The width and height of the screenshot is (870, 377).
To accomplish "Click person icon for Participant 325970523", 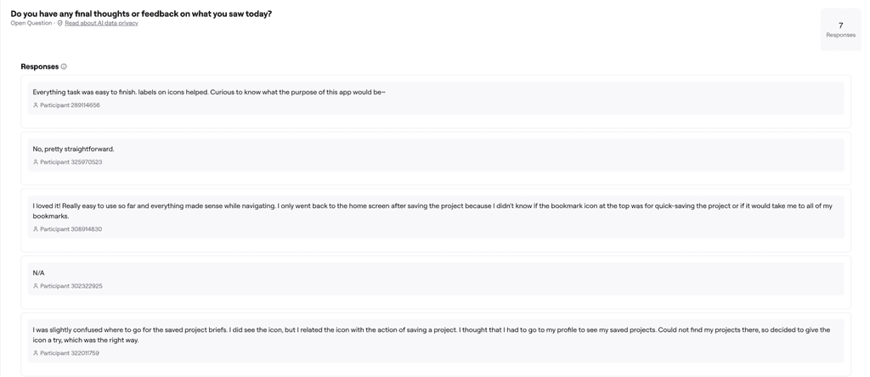I will pyautogui.click(x=36, y=162).
